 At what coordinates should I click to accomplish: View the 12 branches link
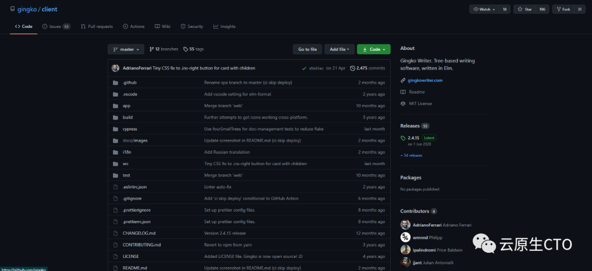click(164, 49)
